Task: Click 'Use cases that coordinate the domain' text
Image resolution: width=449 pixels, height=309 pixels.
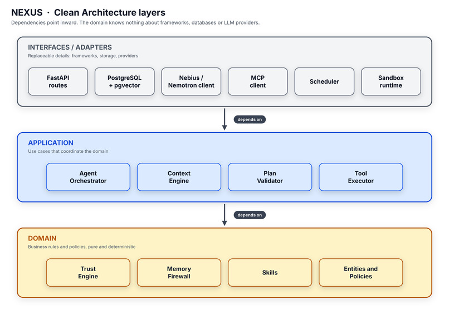Action: click(68, 151)
